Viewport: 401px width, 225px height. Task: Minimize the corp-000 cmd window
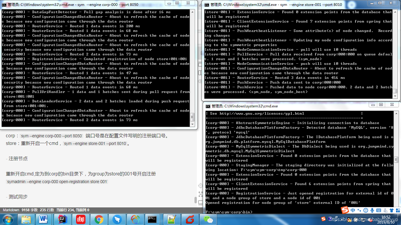click(x=169, y=3)
